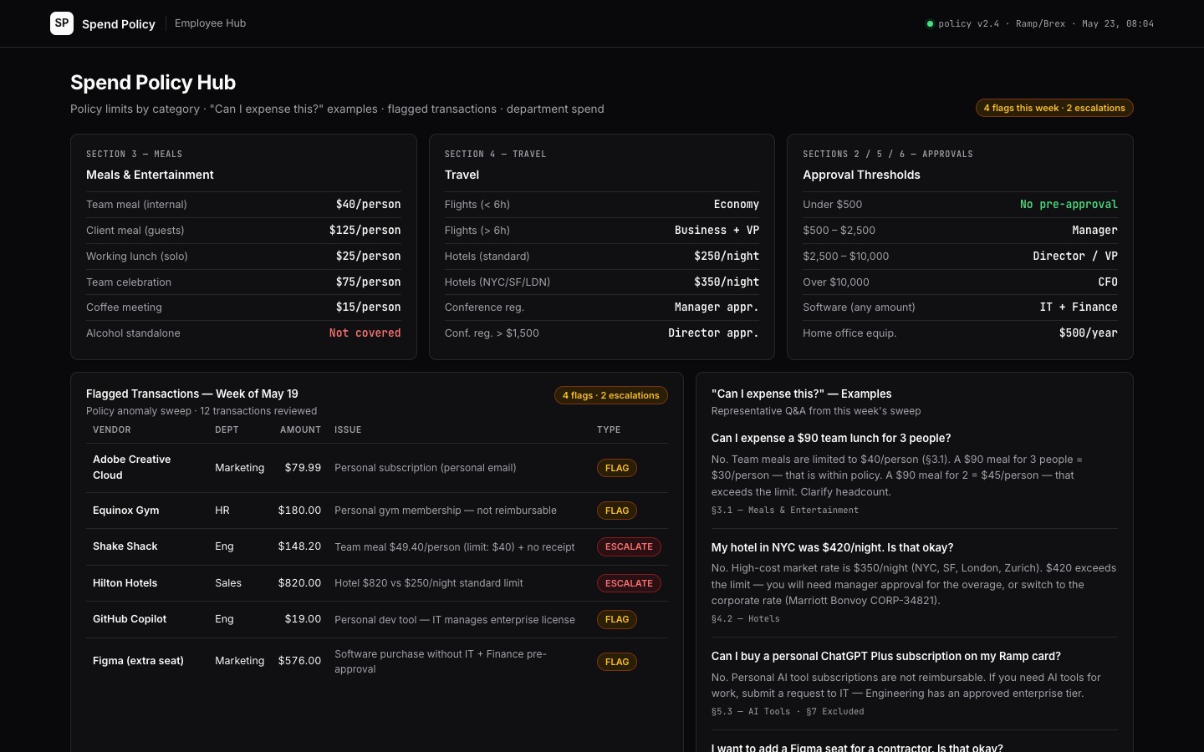Select the ISSUE column header
The width and height of the screenshot is (1204, 752).
pos(348,429)
